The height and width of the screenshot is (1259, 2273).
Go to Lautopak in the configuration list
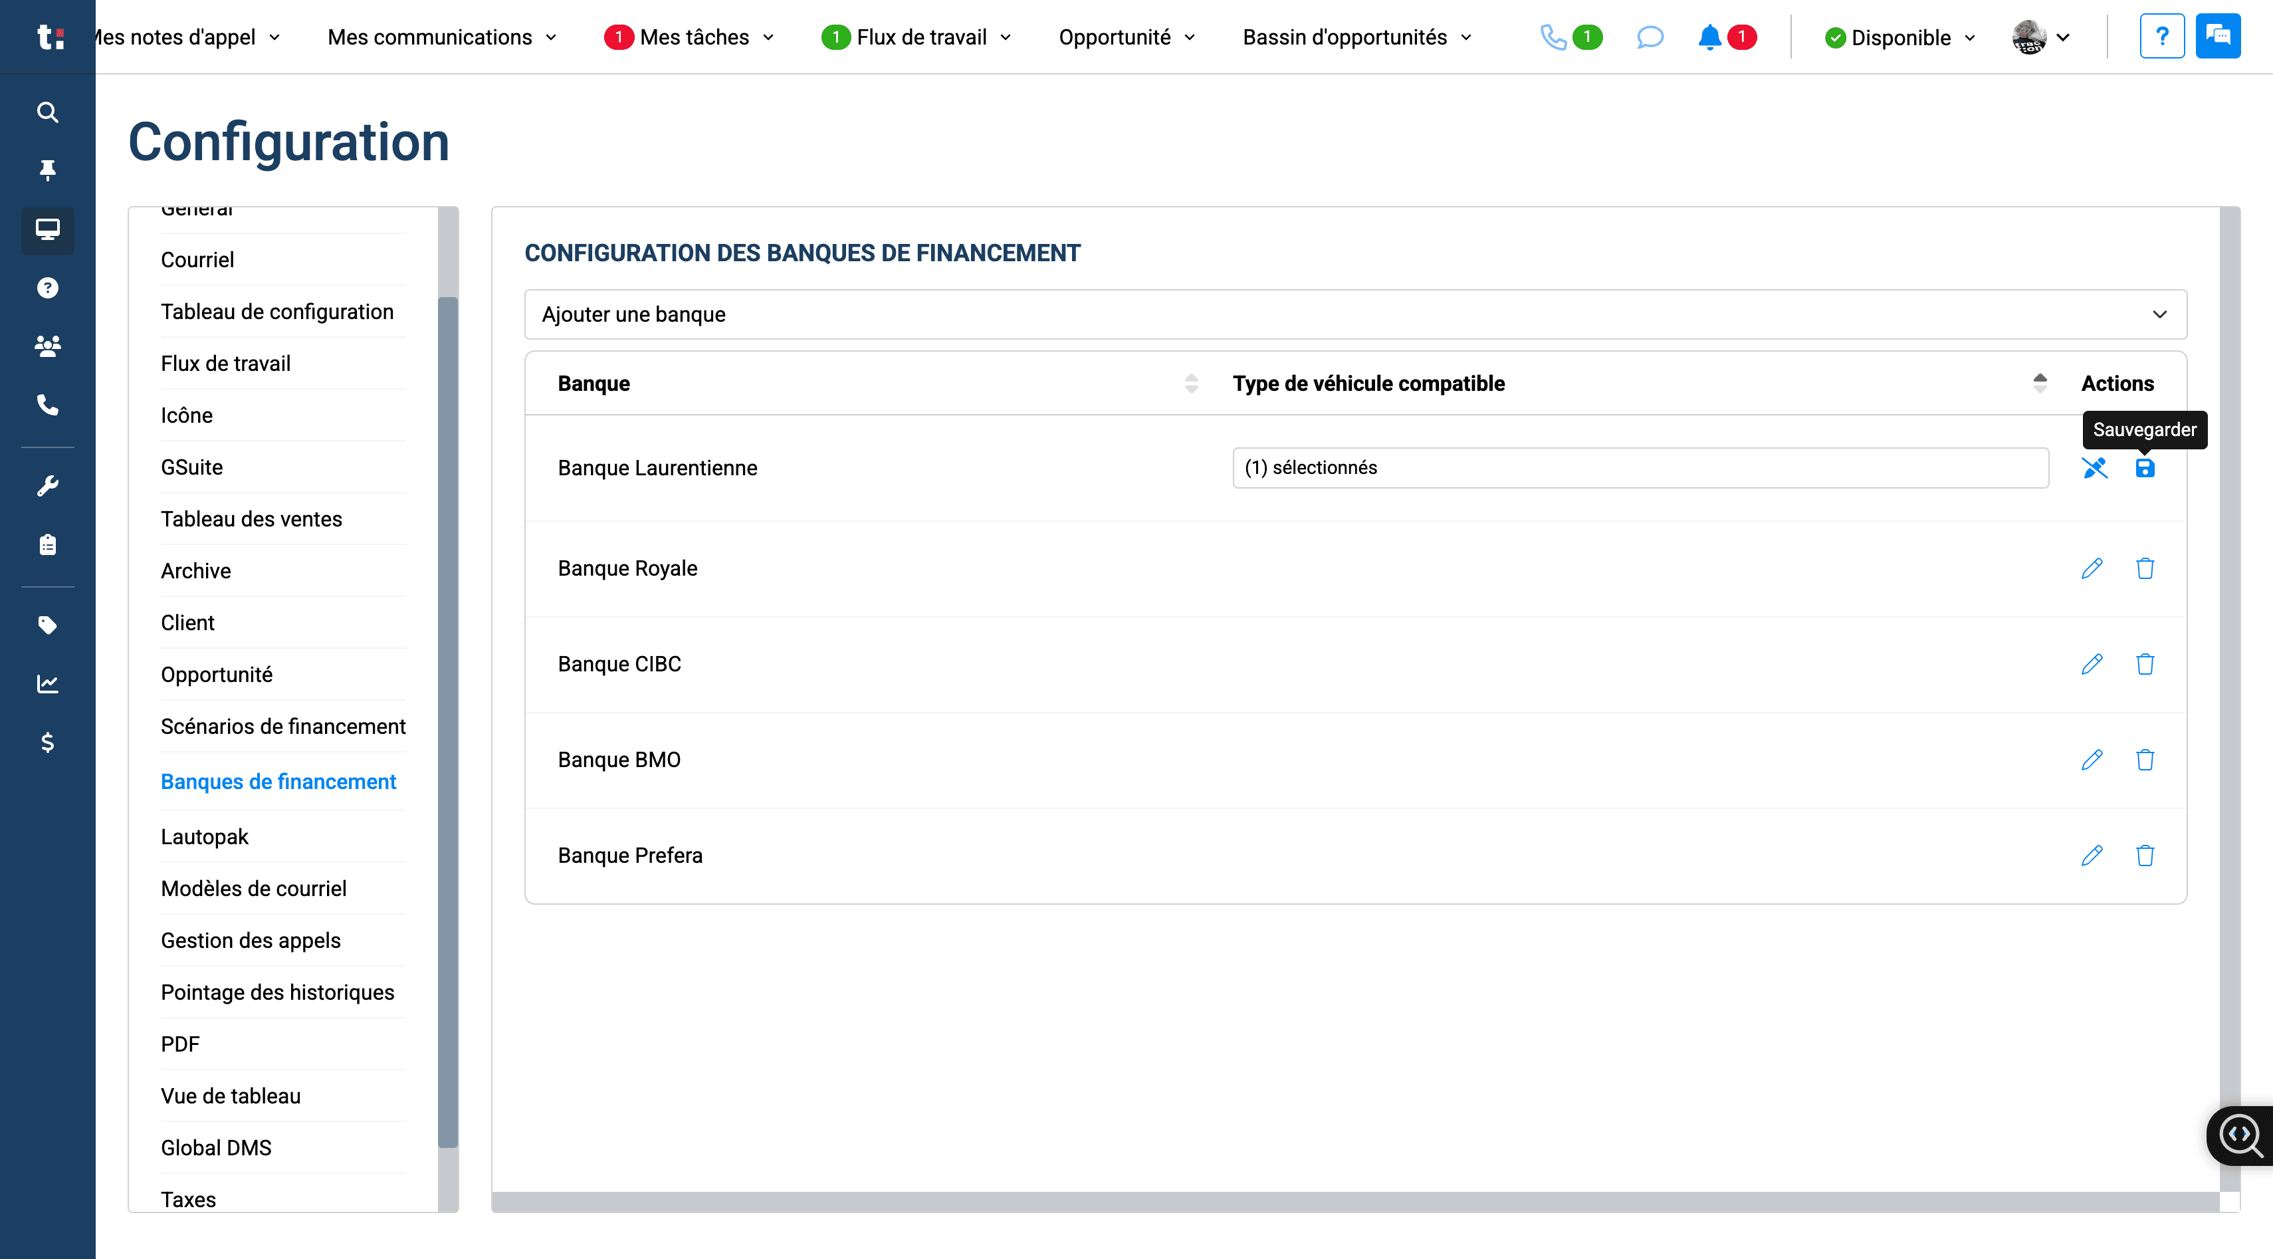tap(205, 836)
